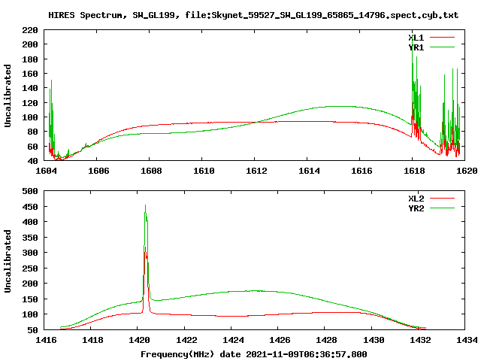481x361 pixels.
Task: Click the 1422 frequency tick label
Action: coord(186,340)
